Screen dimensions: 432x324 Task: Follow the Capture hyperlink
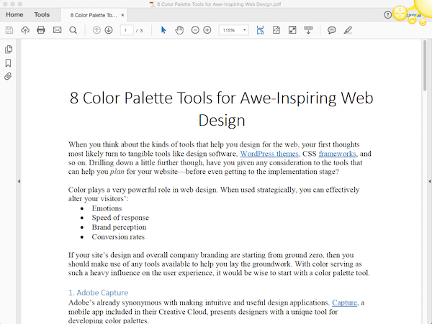344,302
